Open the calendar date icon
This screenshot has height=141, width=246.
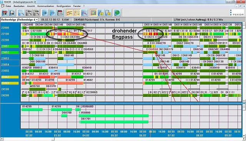pyautogui.click(x=60, y=13)
